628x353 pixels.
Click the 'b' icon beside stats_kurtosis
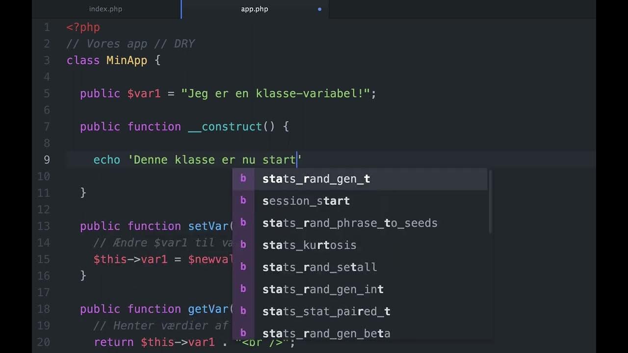coord(244,245)
